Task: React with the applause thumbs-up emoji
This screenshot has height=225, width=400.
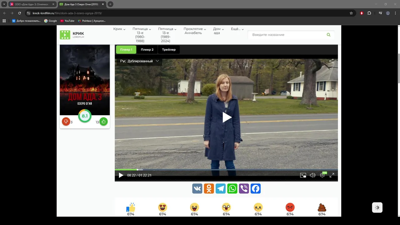Action: 131,207
